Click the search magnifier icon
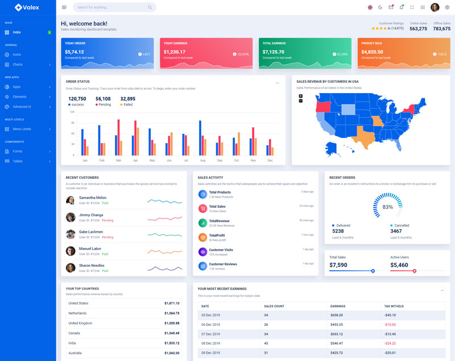Viewport: 455px width, 361px height. [x=150, y=7]
